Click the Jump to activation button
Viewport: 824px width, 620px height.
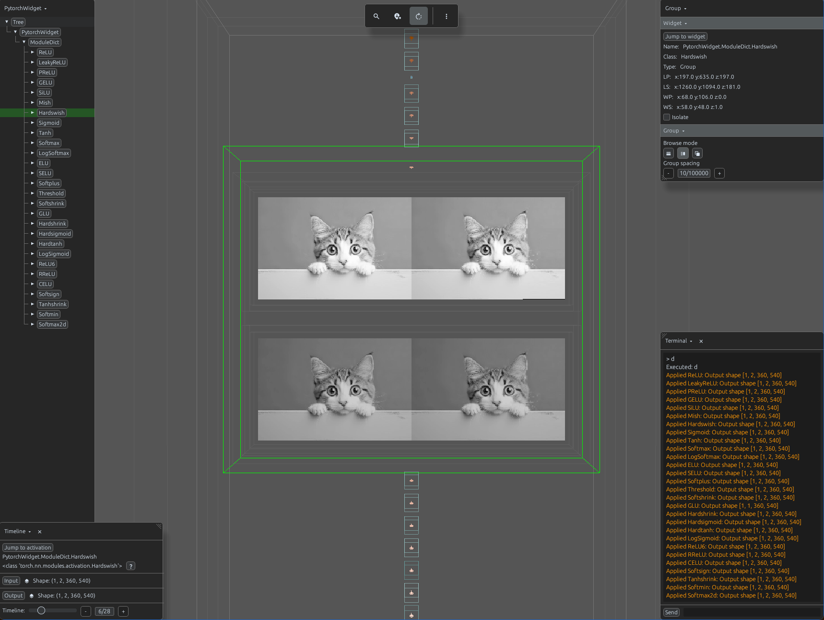coord(28,548)
